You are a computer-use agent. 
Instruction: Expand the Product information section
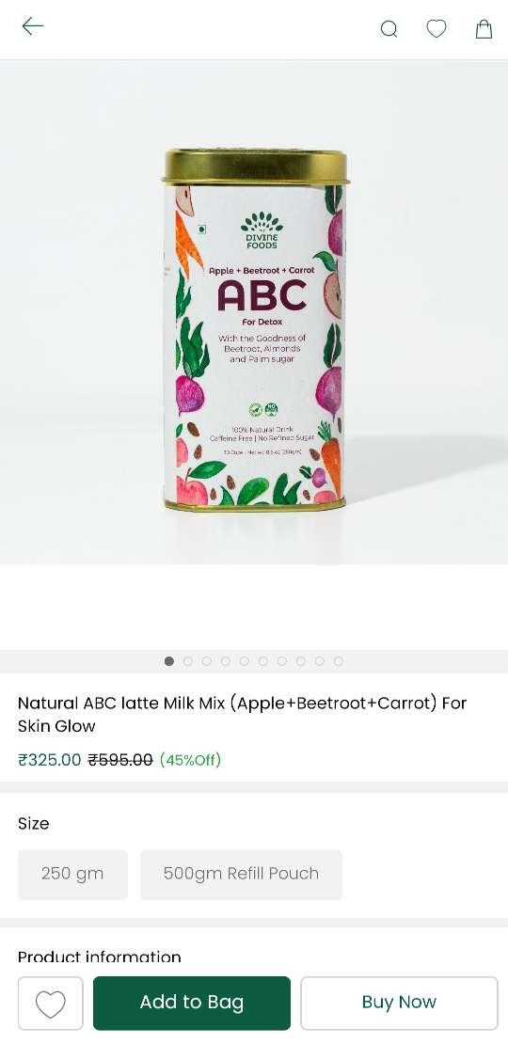tap(99, 957)
